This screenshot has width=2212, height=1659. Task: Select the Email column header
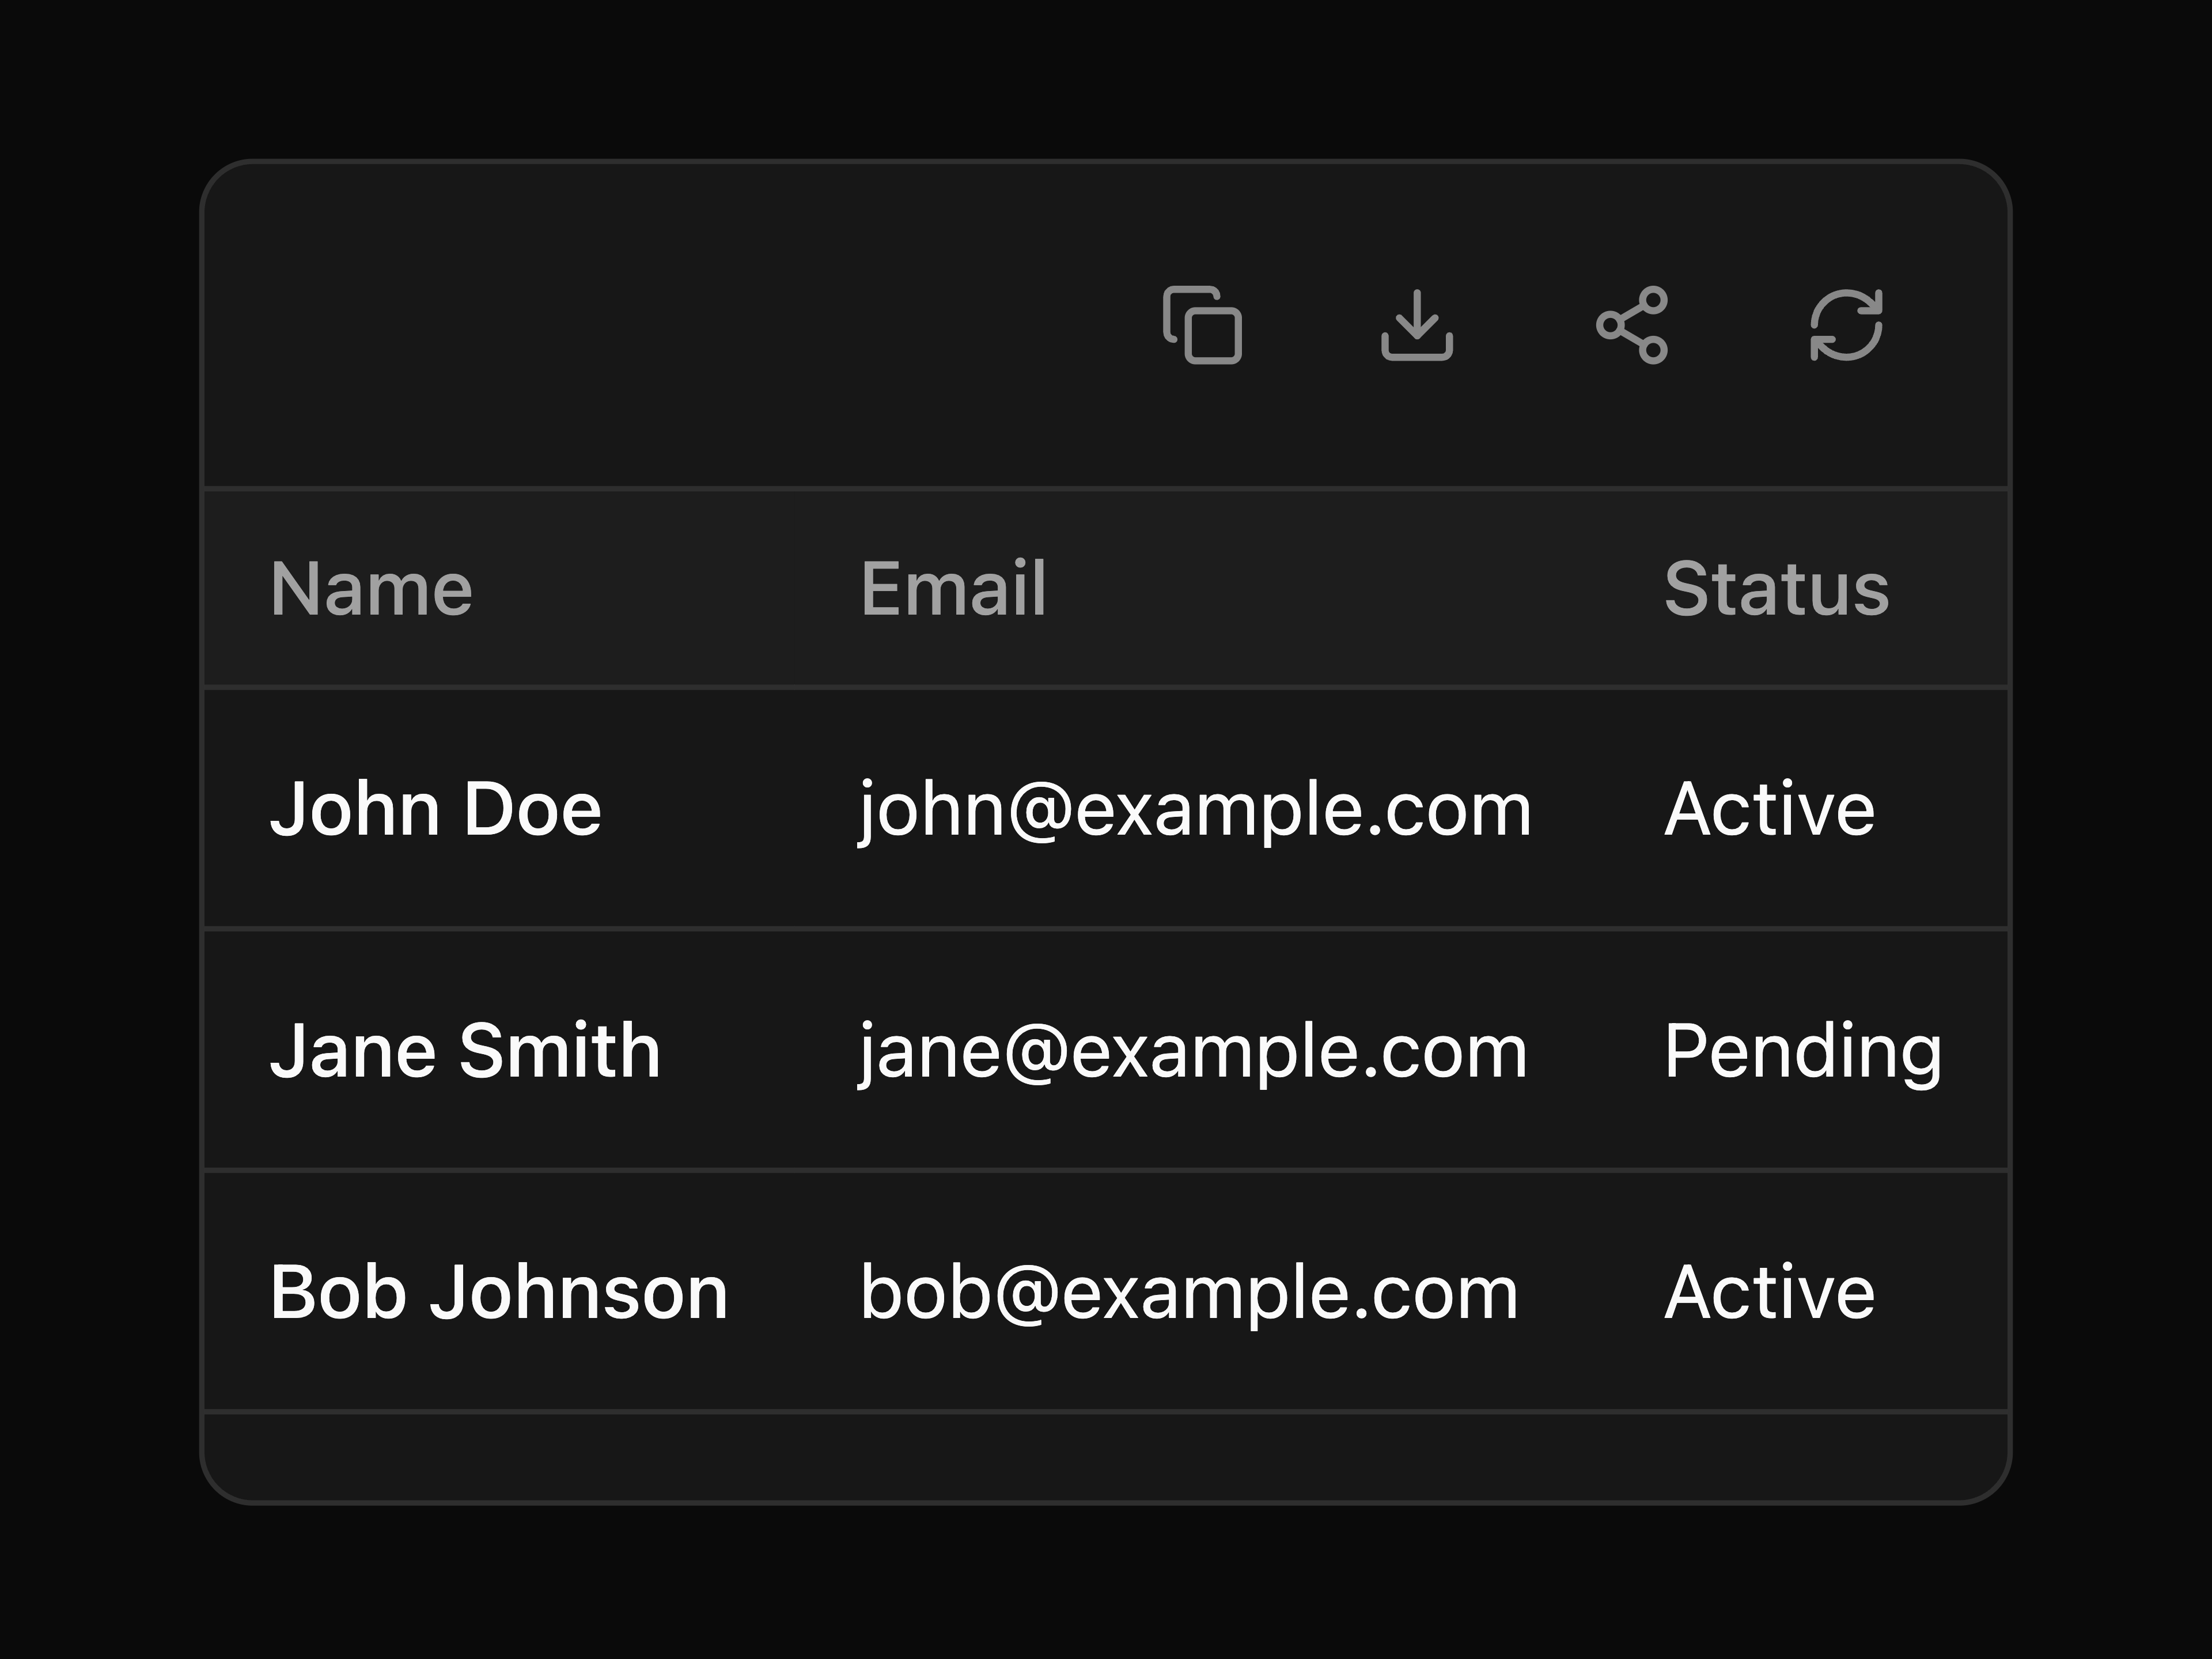pos(954,589)
